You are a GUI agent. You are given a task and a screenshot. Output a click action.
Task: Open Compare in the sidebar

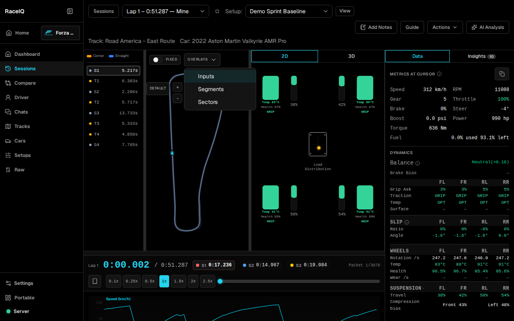tap(42, 83)
